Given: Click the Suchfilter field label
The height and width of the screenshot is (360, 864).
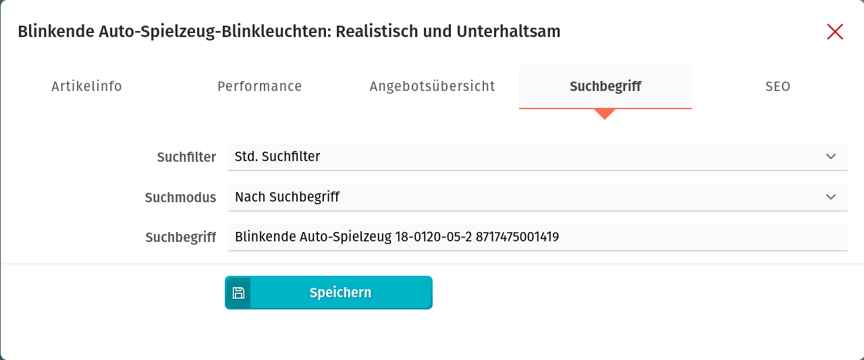Looking at the screenshot, I should [186, 157].
